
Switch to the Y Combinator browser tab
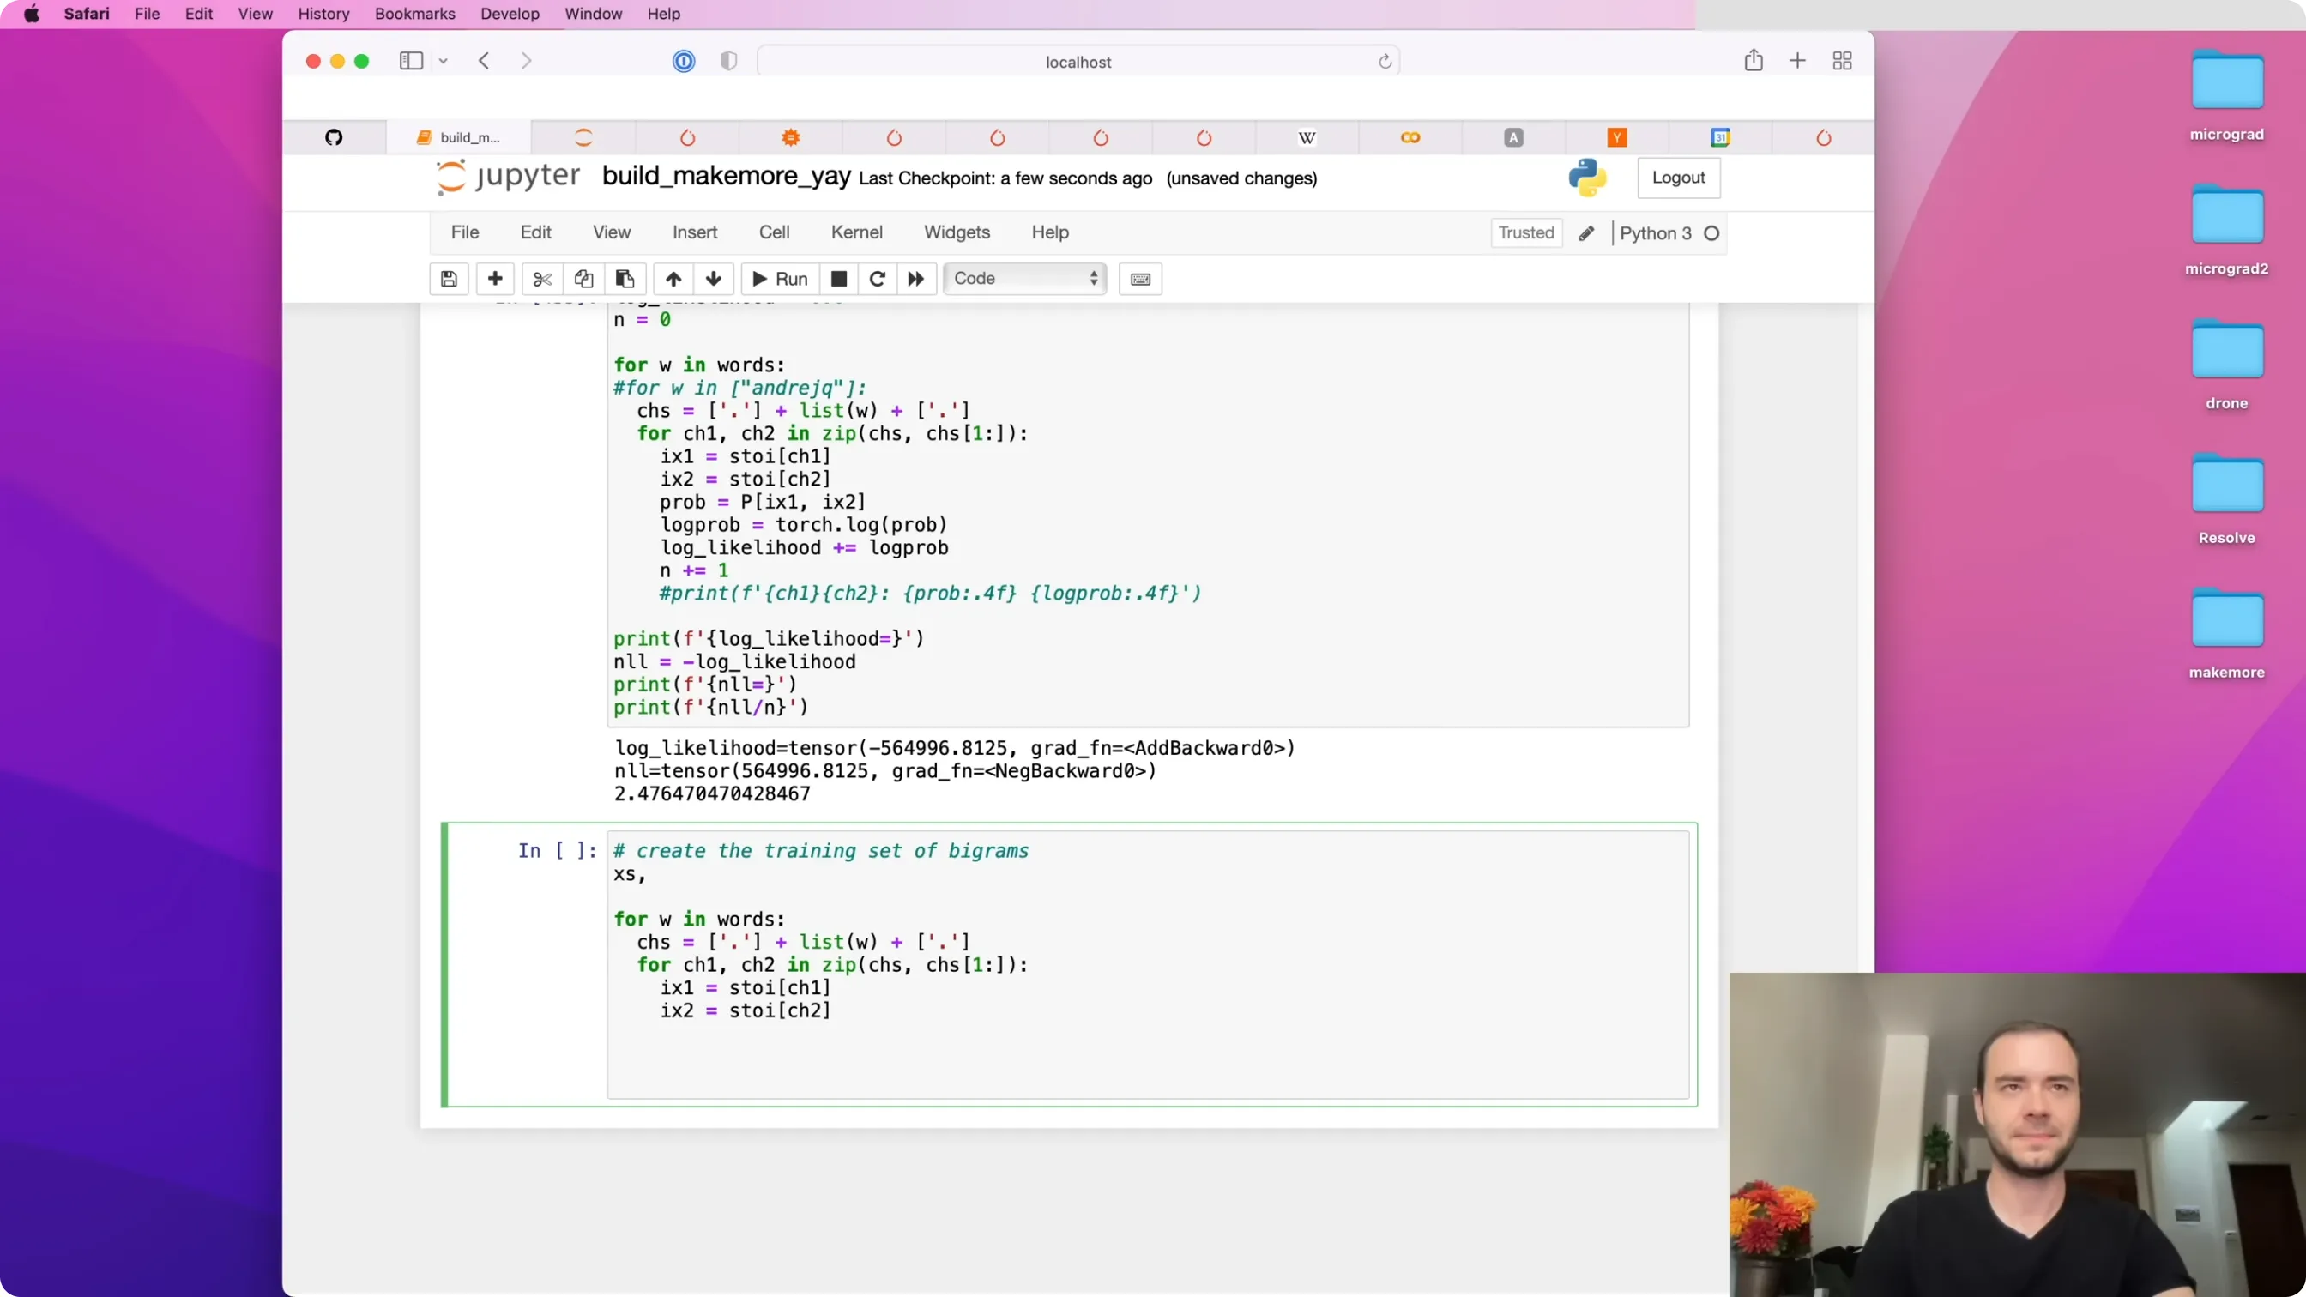coord(1617,137)
